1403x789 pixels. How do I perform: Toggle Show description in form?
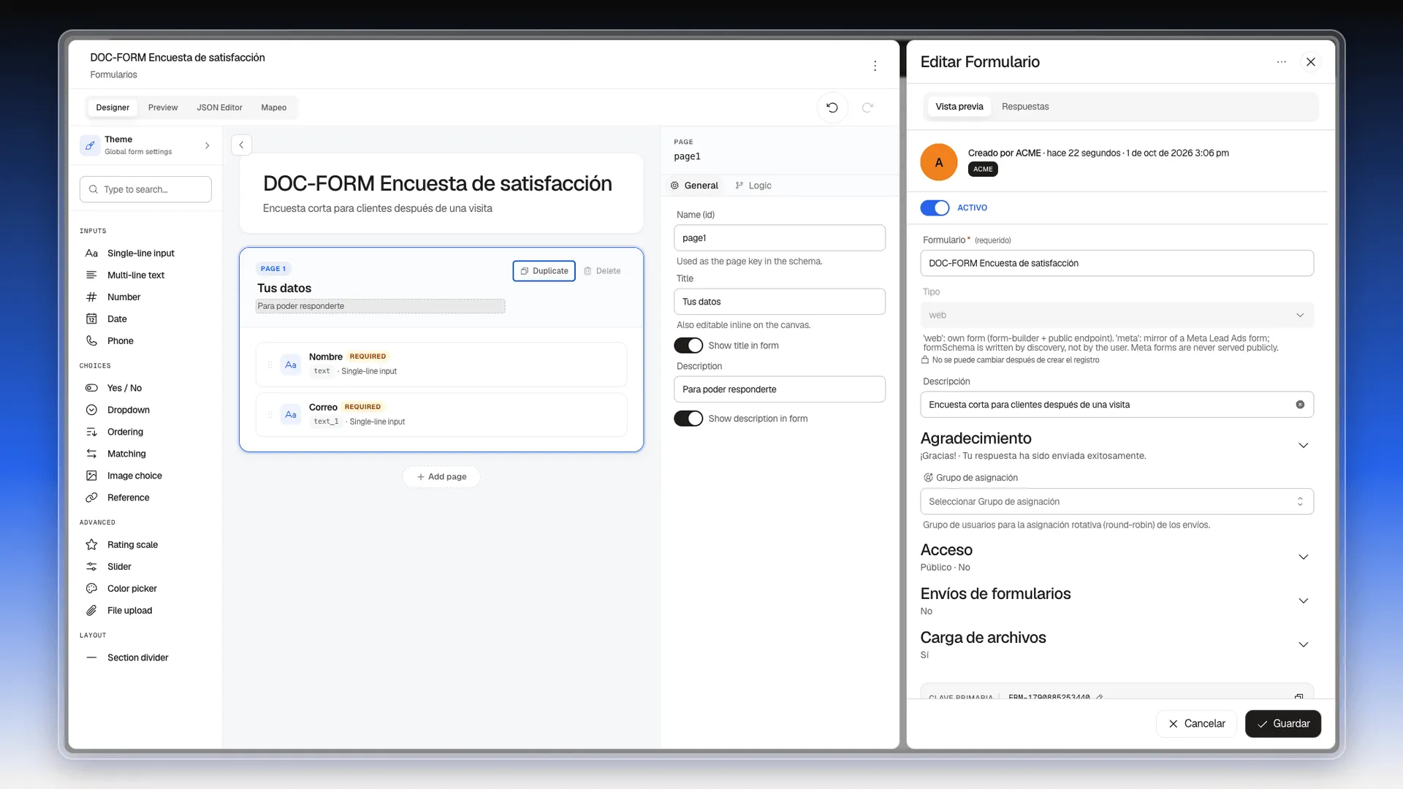click(688, 419)
